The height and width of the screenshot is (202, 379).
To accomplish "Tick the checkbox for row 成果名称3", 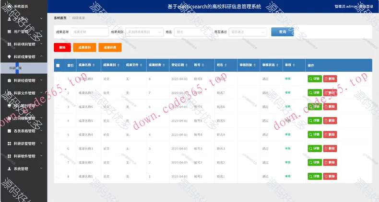I will 58,149.
